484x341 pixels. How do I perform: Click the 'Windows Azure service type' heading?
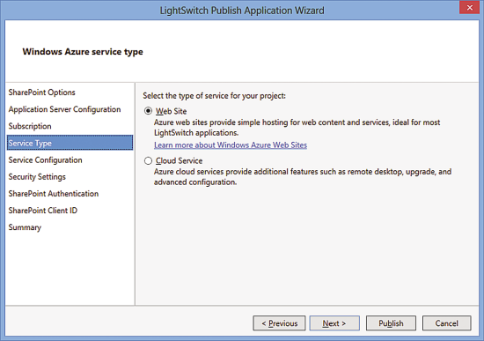[83, 51]
